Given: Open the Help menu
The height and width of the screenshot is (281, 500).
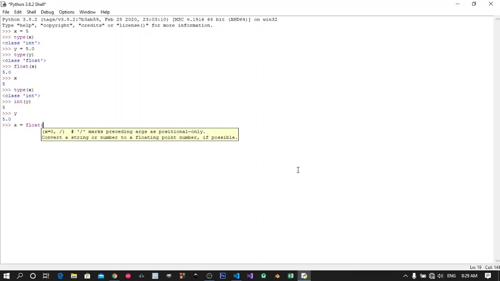Looking at the screenshot, I should click(105, 12).
